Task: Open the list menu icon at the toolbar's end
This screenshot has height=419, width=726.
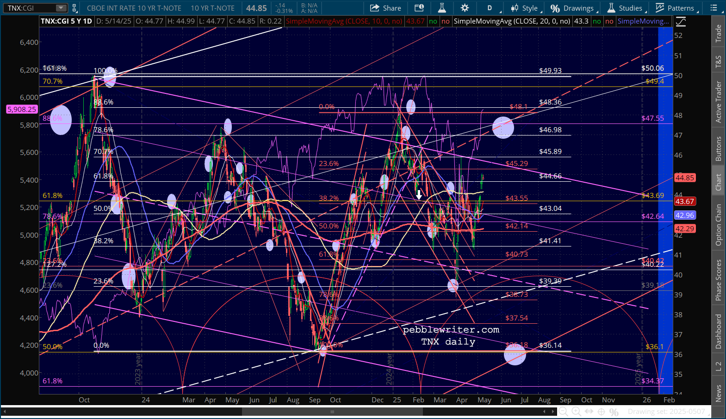Action: tap(714, 8)
